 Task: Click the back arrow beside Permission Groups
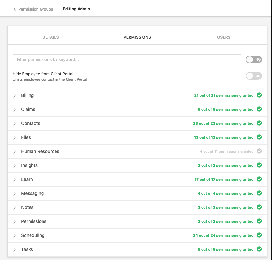[x=14, y=9]
